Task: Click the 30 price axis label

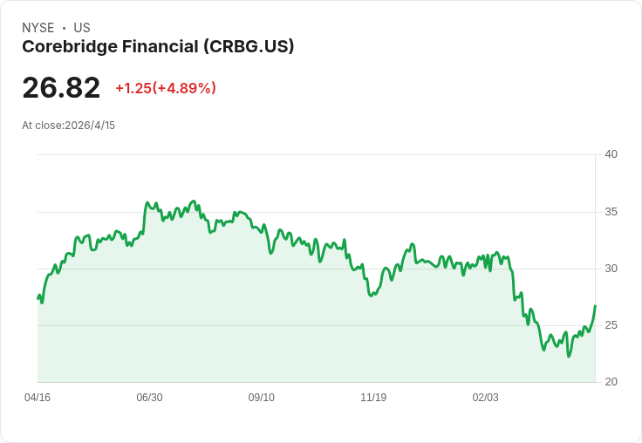Action: click(x=611, y=269)
